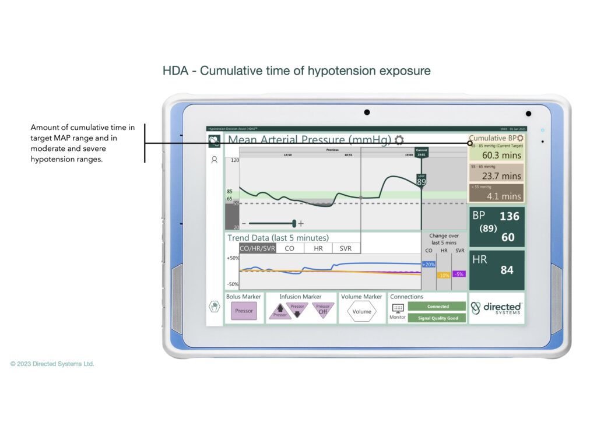This screenshot has width=597, height=422.
Task: Mark the Pressor infusion as Off
Action: point(323,310)
